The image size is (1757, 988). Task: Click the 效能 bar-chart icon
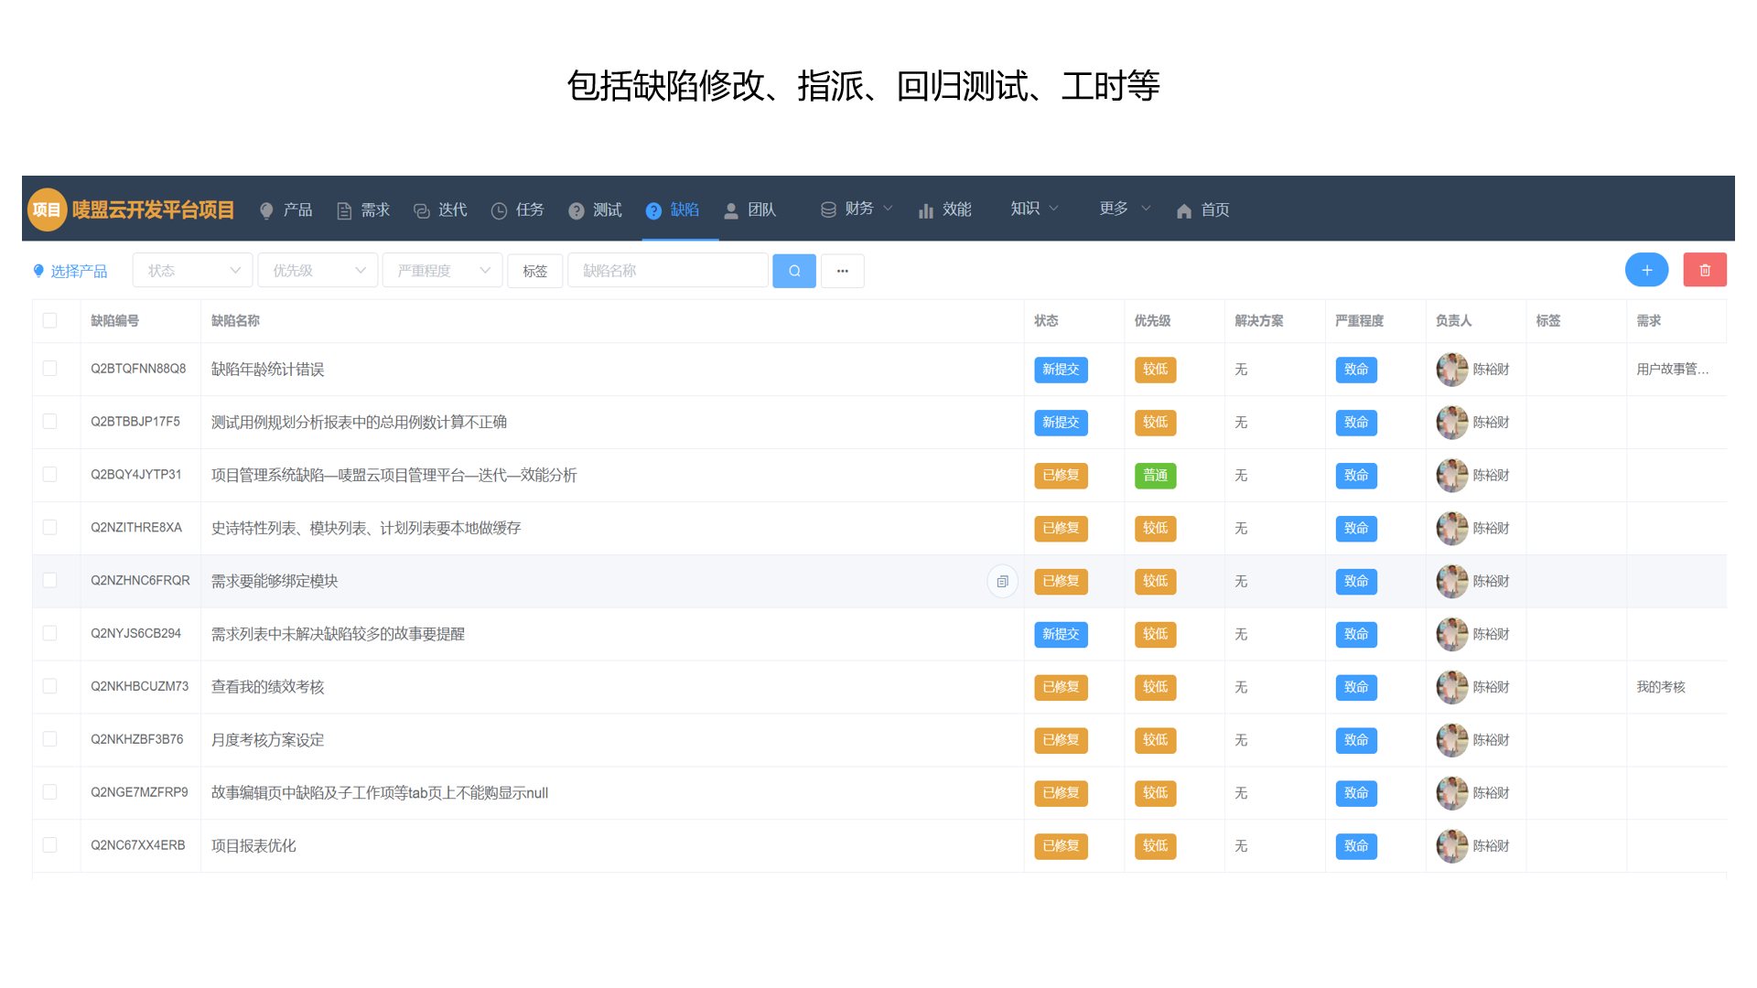[x=925, y=210]
